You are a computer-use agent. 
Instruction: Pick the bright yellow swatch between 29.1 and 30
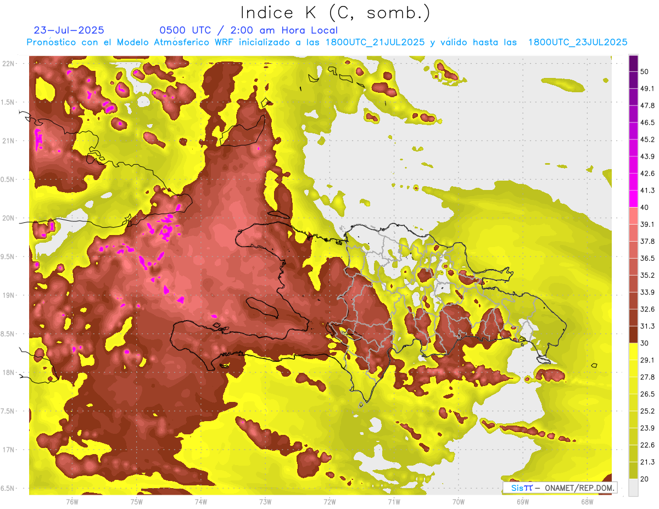pos(633,351)
